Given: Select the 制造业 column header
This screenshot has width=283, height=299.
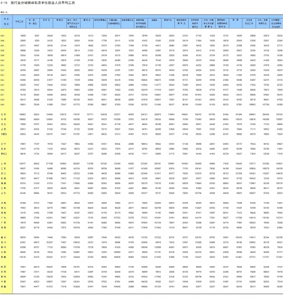Looking at the screenshot, I should (60, 20).
